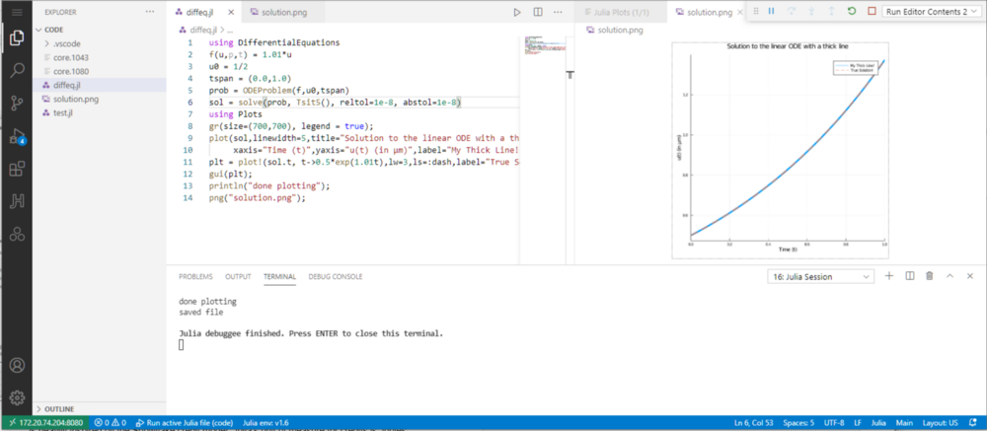Click Run active Julia file in status bar
The width and height of the screenshot is (987, 431).
[184, 422]
